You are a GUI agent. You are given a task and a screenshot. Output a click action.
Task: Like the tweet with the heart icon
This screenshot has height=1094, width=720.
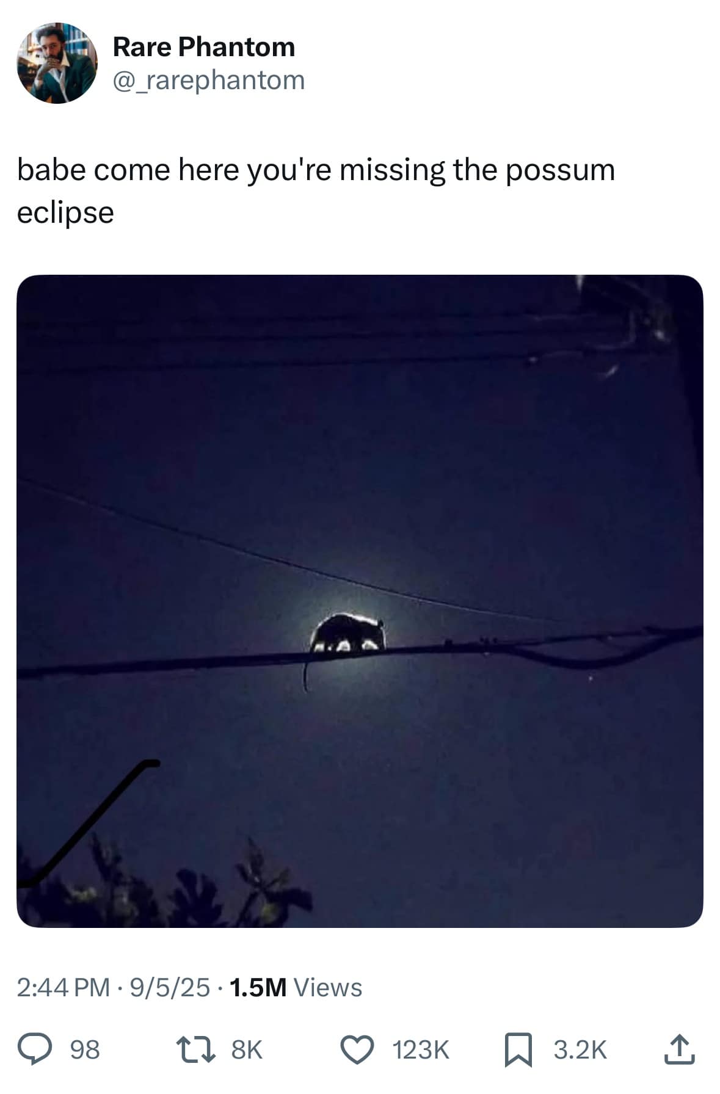tap(357, 1050)
